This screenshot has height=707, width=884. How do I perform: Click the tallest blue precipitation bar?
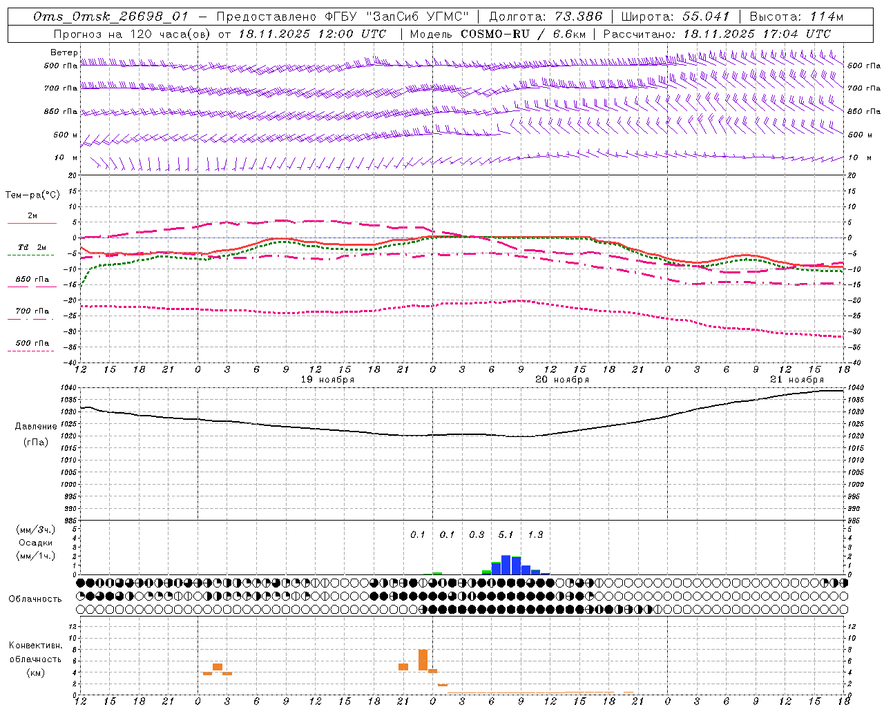coord(506,565)
